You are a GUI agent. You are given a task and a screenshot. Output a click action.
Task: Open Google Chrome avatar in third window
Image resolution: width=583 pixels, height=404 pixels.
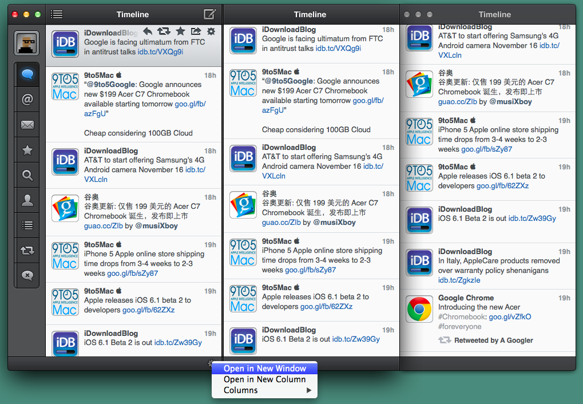coord(419,309)
